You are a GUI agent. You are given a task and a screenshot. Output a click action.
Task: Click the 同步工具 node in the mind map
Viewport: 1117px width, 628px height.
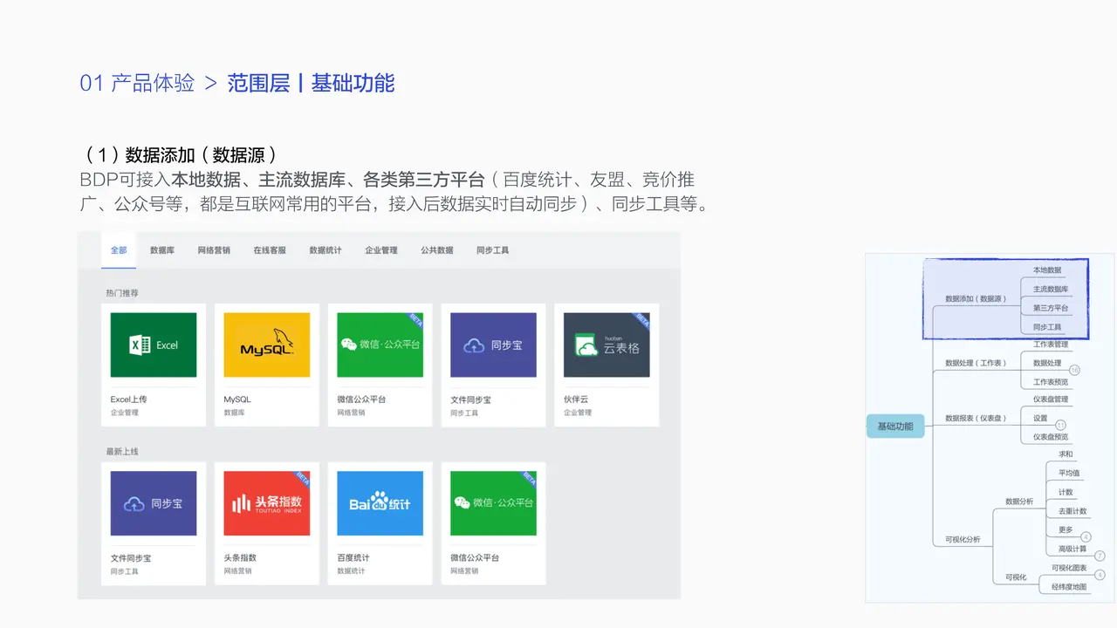1047,327
